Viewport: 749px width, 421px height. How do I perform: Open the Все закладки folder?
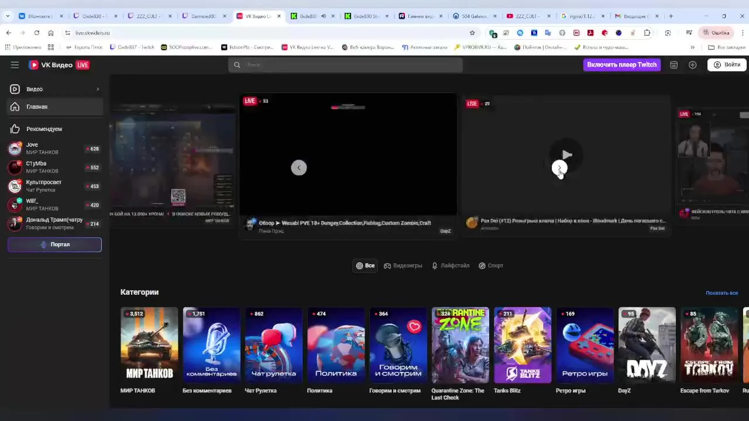point(726,47)
